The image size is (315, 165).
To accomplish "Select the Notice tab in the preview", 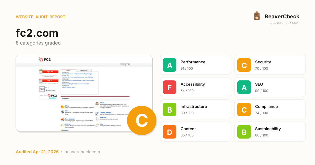I will (x=69, y=70).
